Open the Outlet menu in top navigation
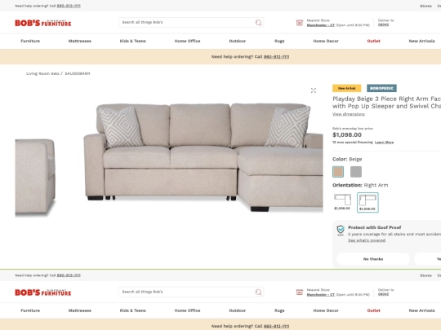This screenshot has height=330, width=441. [373, 41]
